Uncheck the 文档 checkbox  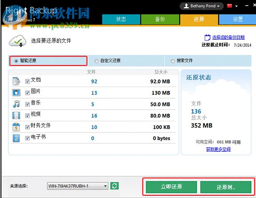pyautogui.click(x=27, y=81)
